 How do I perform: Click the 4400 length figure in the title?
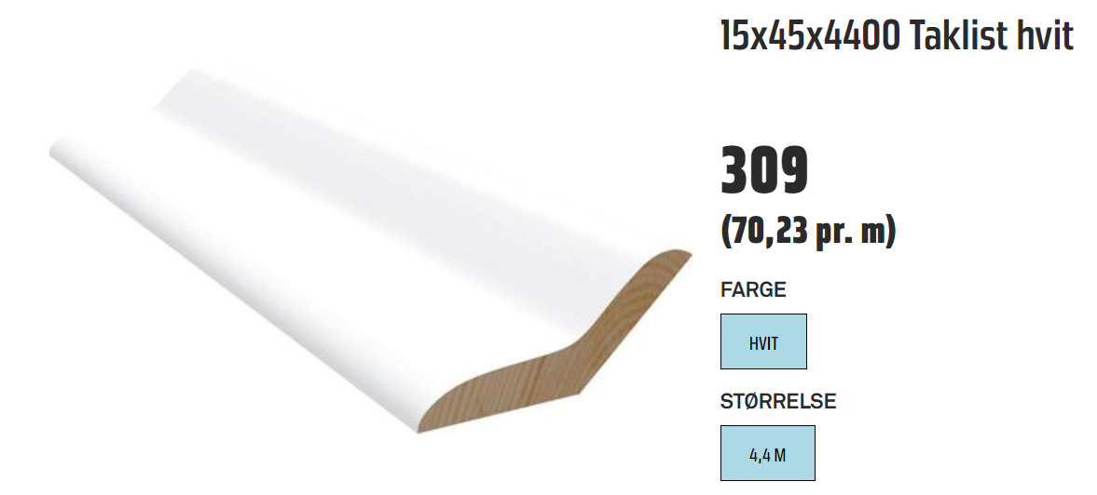[866, 35]
